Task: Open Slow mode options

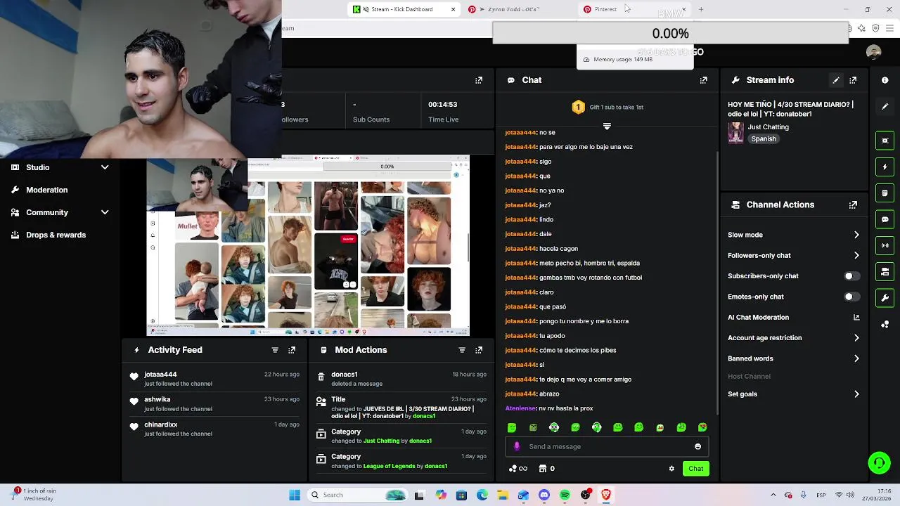Action: pos(794,235)
